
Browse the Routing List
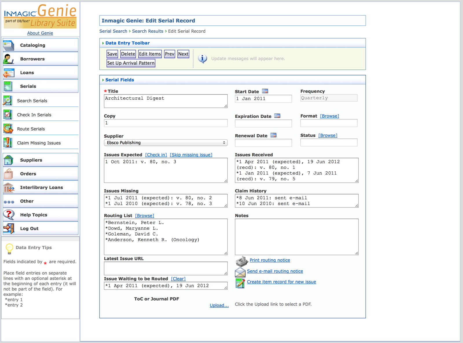[145, 216]
